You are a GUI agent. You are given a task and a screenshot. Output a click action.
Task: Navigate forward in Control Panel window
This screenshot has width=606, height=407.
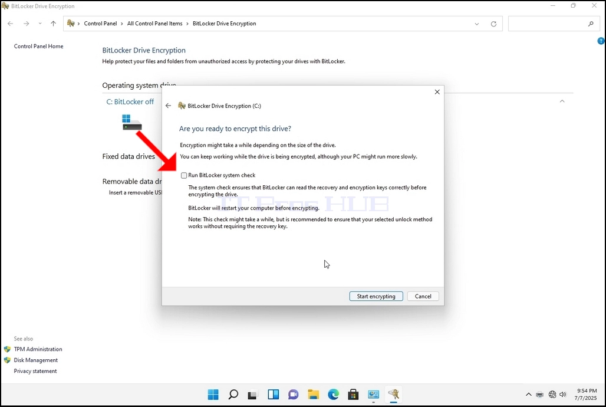tap(26, 24)
